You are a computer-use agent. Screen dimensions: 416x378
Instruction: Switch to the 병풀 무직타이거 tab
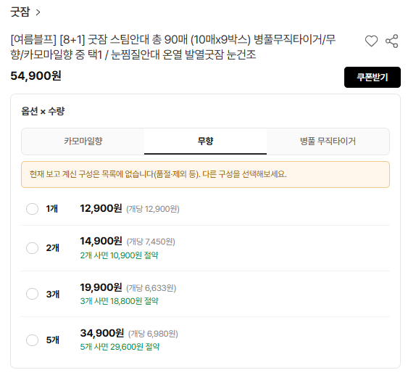(x=328, y=141)
